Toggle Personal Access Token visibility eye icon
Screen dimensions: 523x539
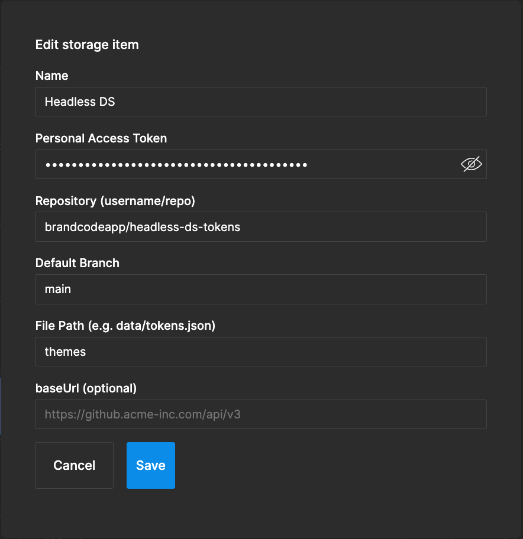pyautogui.click(x=471, y=164)
